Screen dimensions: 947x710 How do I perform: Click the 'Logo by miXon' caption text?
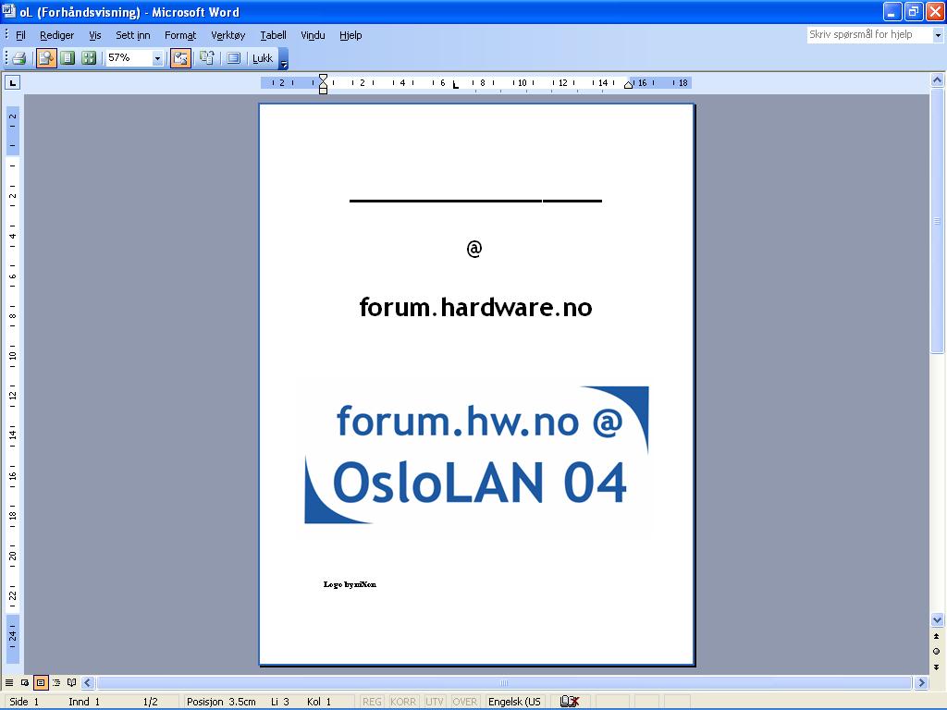(350, 584)
